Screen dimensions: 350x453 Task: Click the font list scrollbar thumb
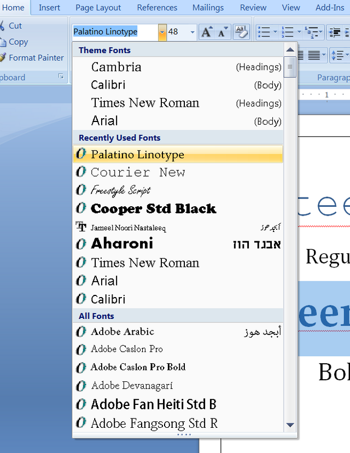tap(290, 67)
